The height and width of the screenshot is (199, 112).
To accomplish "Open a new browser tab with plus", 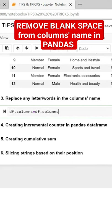I will (x=80, y=4).
